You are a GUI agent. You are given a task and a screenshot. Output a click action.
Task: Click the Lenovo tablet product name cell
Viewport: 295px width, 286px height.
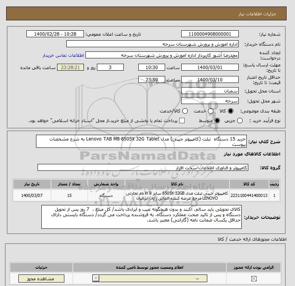coord(177,195)
